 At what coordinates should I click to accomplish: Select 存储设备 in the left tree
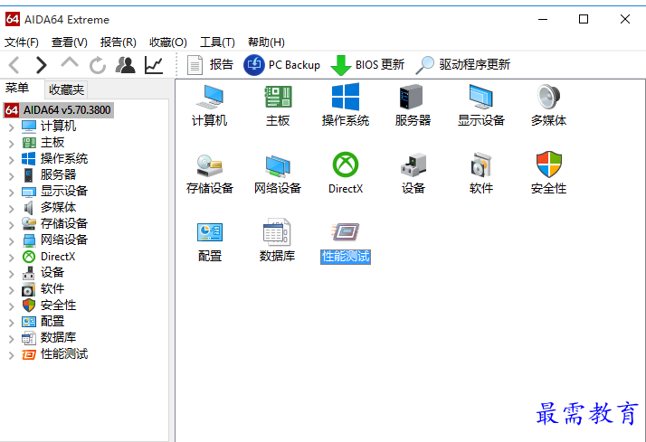[64, 223]
